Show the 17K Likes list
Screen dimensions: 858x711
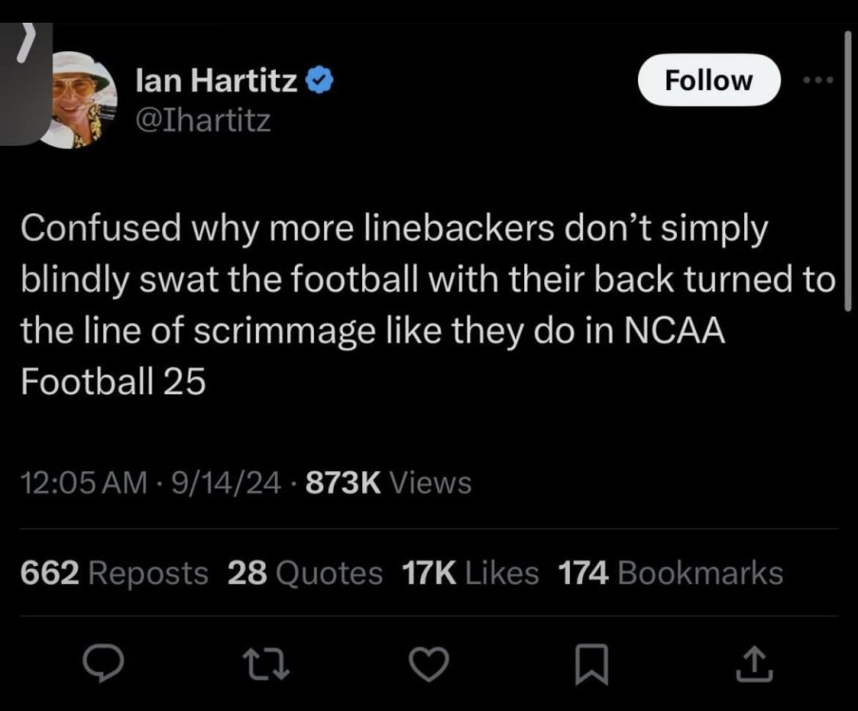471,573
